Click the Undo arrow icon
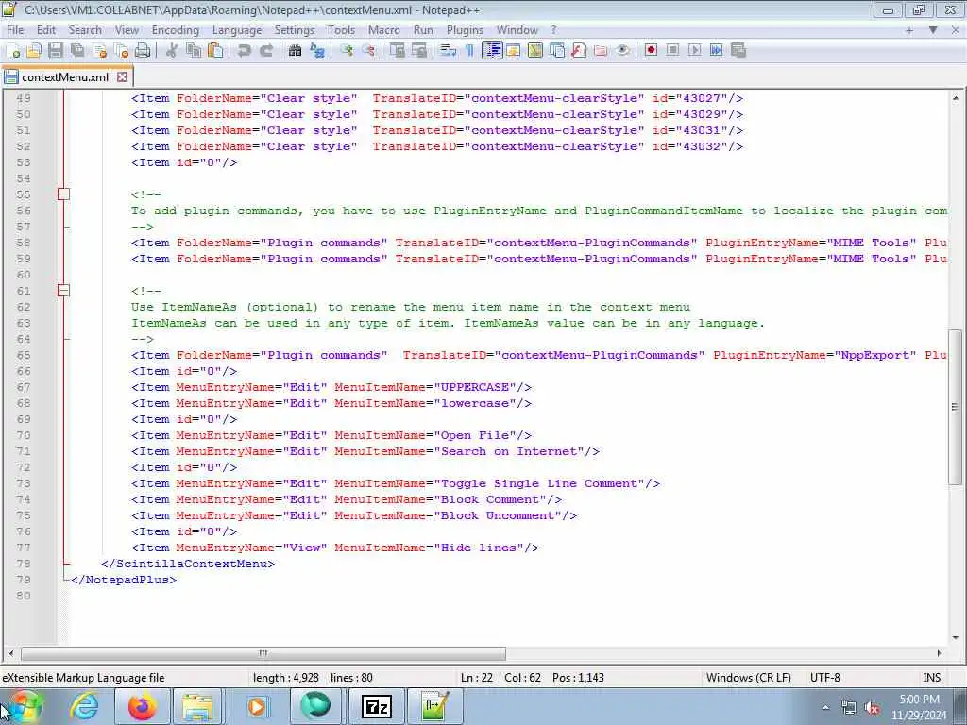This screenshot has width=967, height=725. pos(245,51)
